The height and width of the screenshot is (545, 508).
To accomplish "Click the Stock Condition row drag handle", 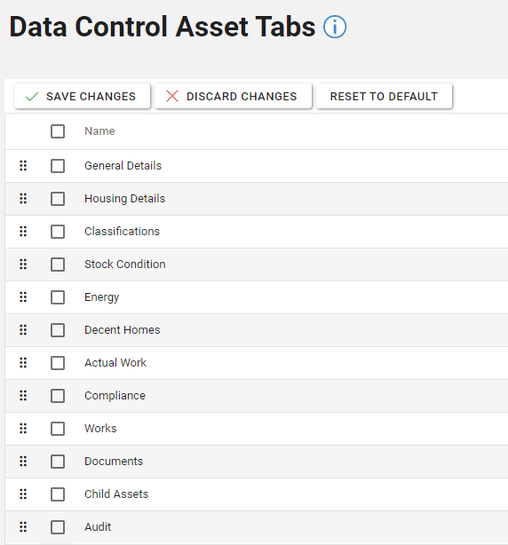I will [23, 265].
